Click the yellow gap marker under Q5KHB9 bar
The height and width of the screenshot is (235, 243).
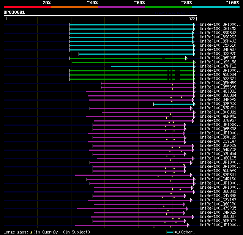pyautogui.click(x=172, y=85)
